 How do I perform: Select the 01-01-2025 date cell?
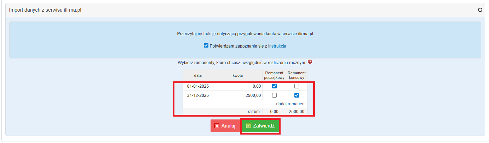[x=198, y=86]
